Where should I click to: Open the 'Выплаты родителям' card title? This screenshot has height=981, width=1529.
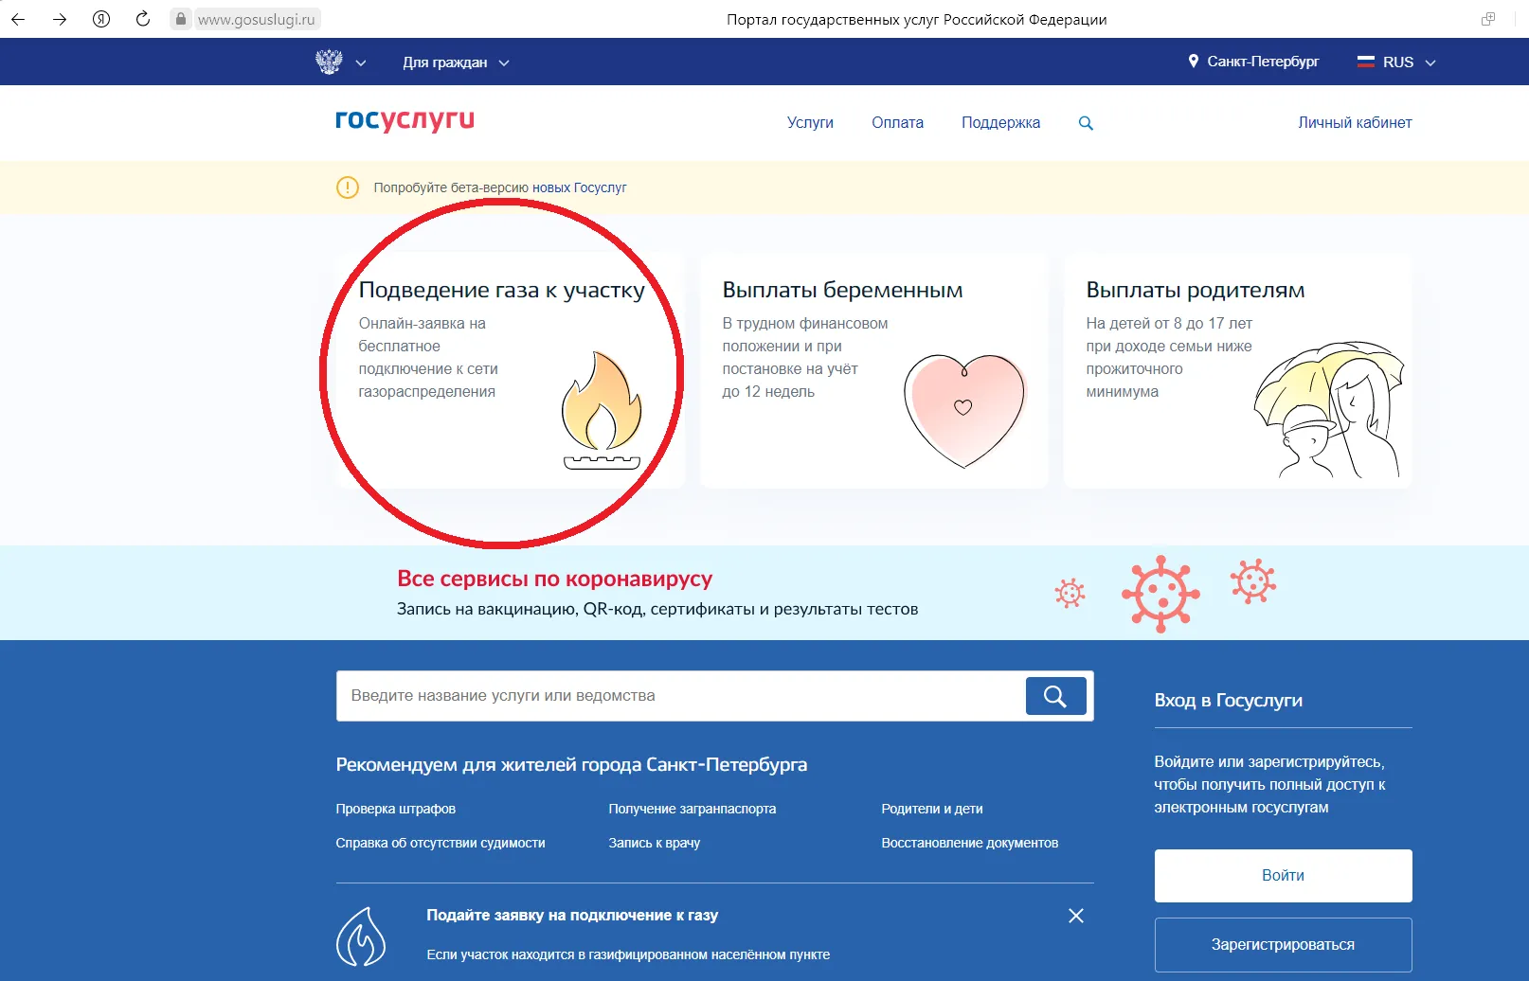point(1196,290)
